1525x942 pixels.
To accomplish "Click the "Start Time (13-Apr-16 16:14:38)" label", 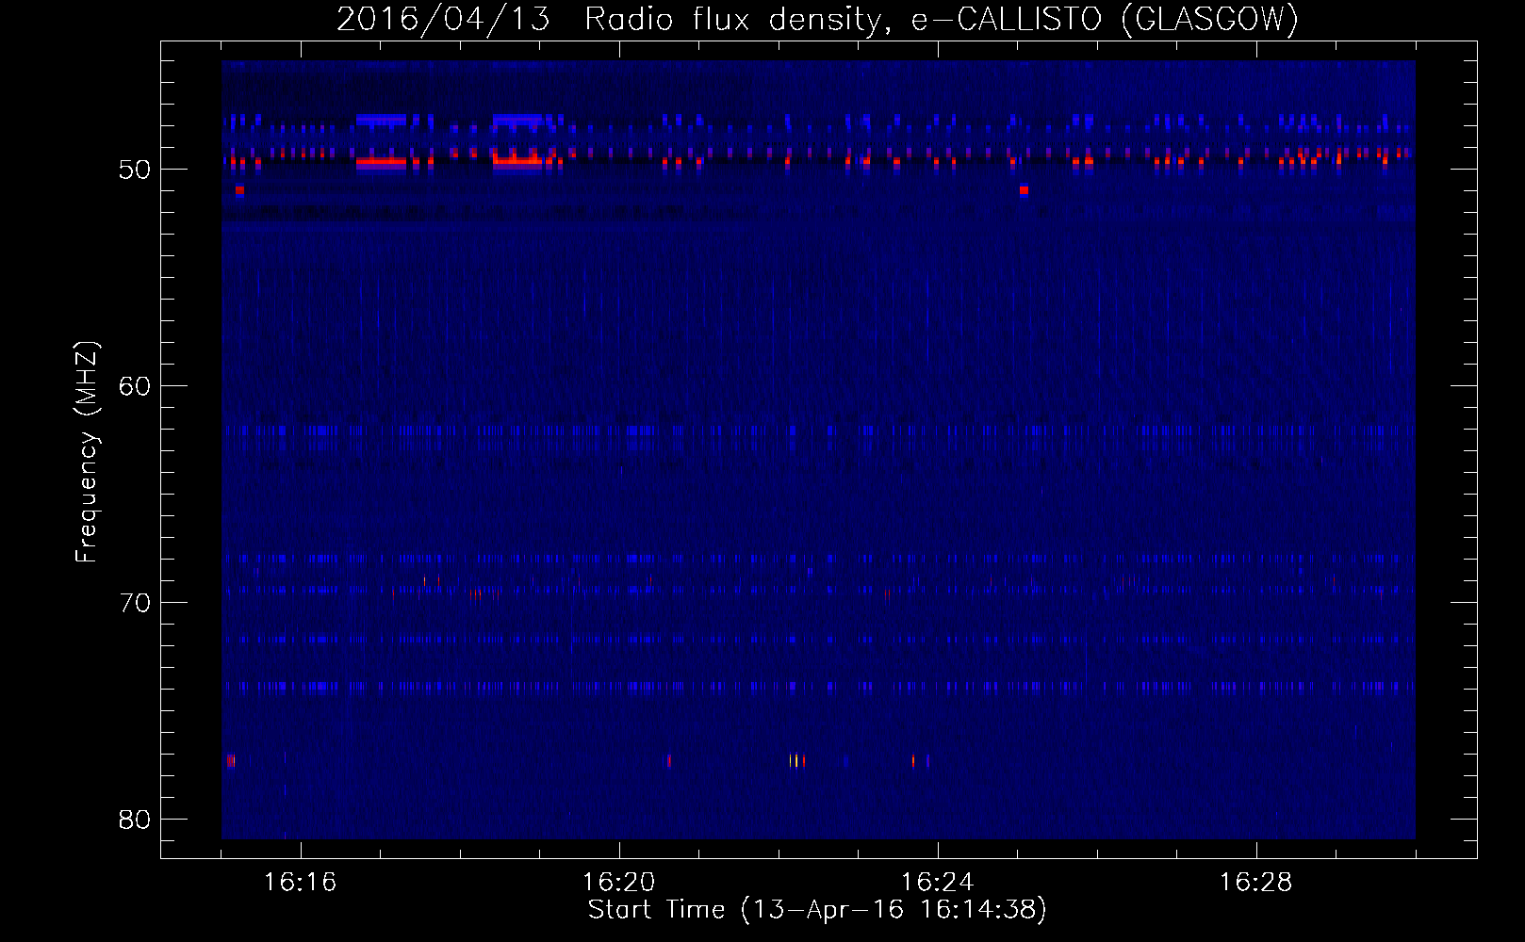I will tap(817, 909).
